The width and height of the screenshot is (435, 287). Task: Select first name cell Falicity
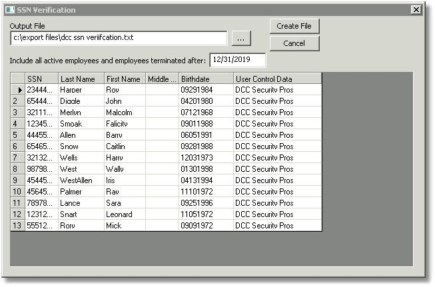[x=125, y=124]
